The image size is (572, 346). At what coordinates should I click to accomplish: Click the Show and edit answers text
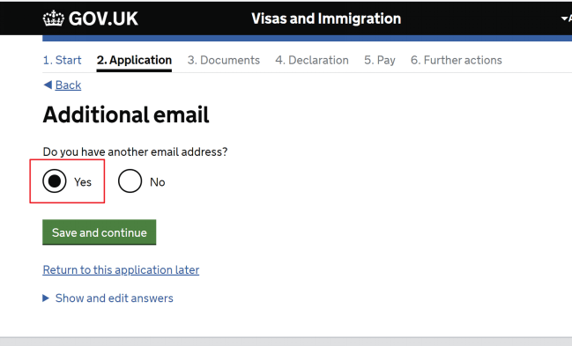[115, 298]
